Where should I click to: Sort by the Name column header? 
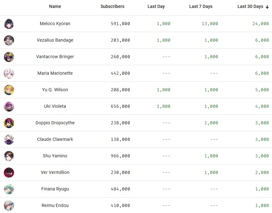point(55,6)
